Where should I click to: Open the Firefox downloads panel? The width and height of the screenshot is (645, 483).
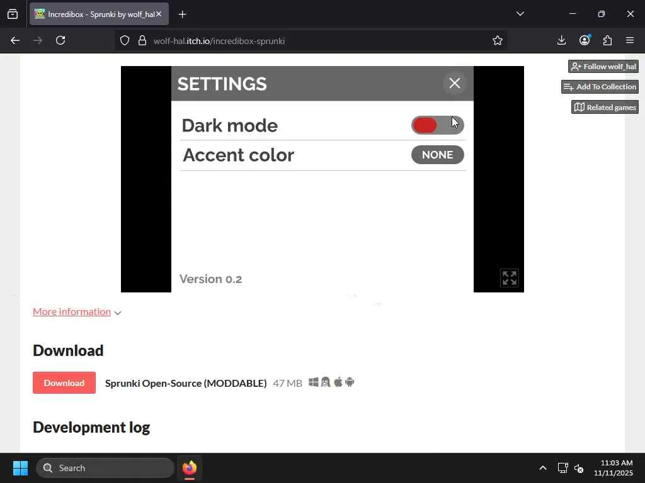coord(561,40)
